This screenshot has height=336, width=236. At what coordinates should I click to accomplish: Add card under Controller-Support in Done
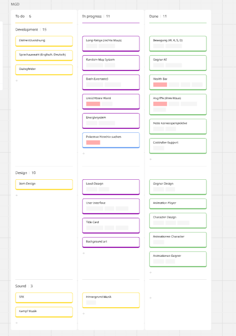click(x=150, y=159)
